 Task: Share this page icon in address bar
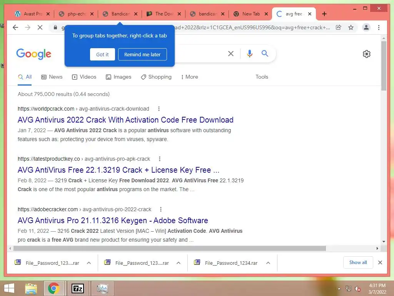point(339,27)
